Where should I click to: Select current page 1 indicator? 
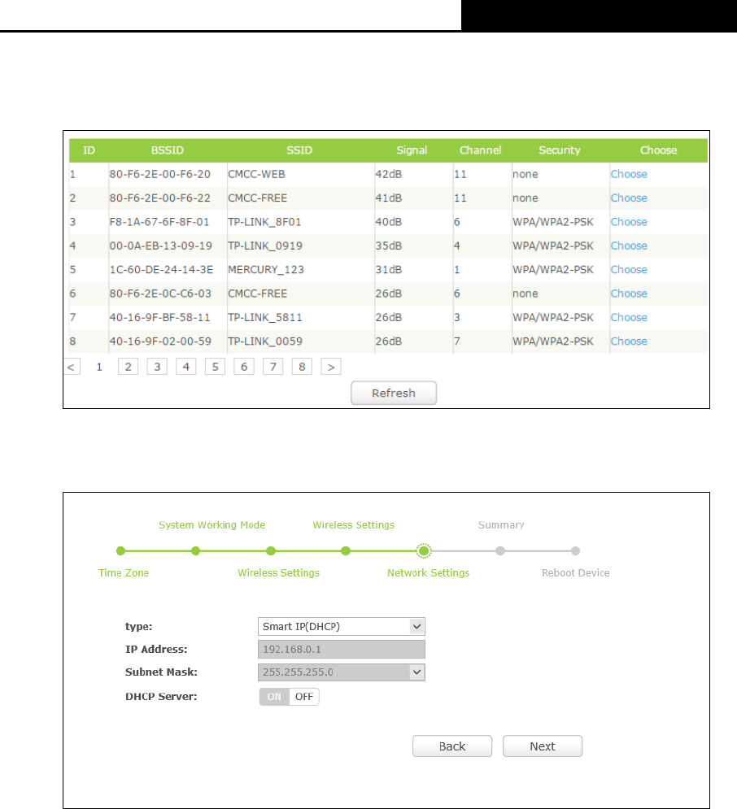[99, 367]
